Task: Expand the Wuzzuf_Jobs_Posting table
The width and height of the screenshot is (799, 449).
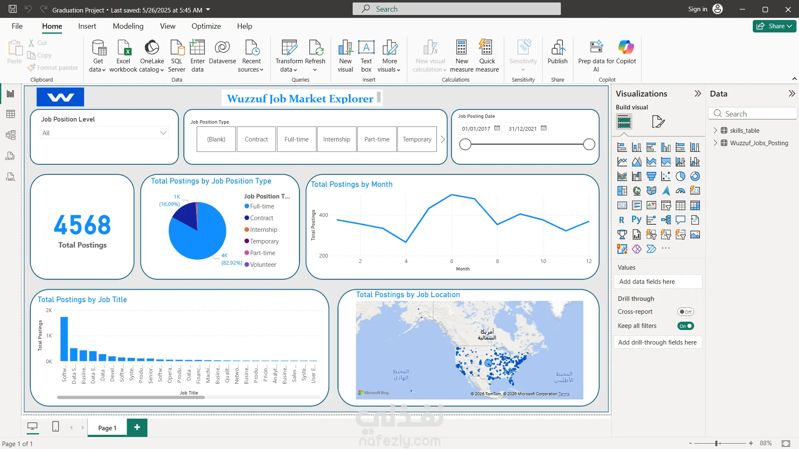Action: 715,143
